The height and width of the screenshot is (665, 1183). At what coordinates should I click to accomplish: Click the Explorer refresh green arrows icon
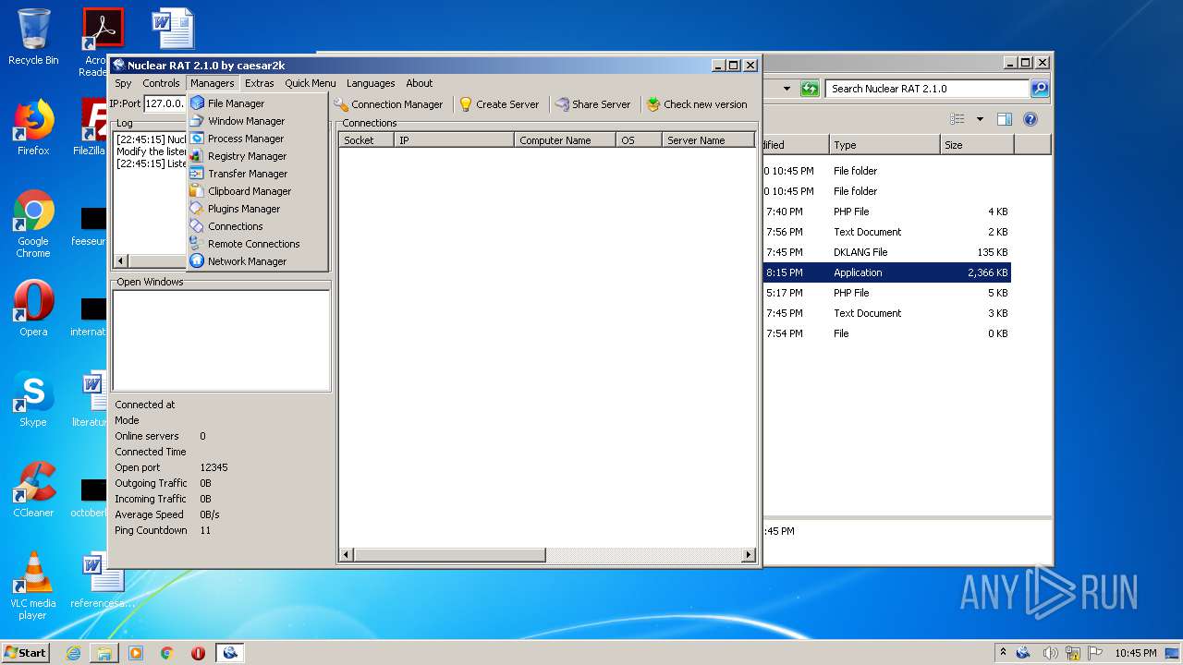click(x=810, y=89)
